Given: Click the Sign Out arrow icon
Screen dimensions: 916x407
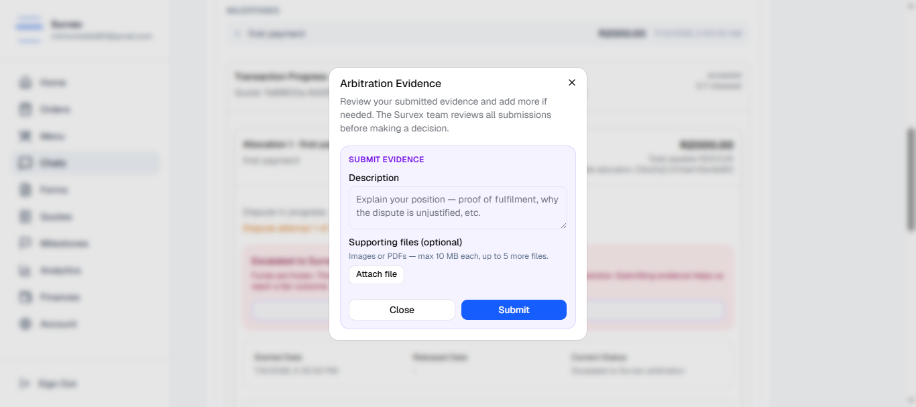Looking at the screenshot, I should coord(25,384).
